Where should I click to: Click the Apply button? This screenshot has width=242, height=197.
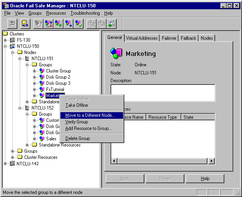[x=125, y=178]
